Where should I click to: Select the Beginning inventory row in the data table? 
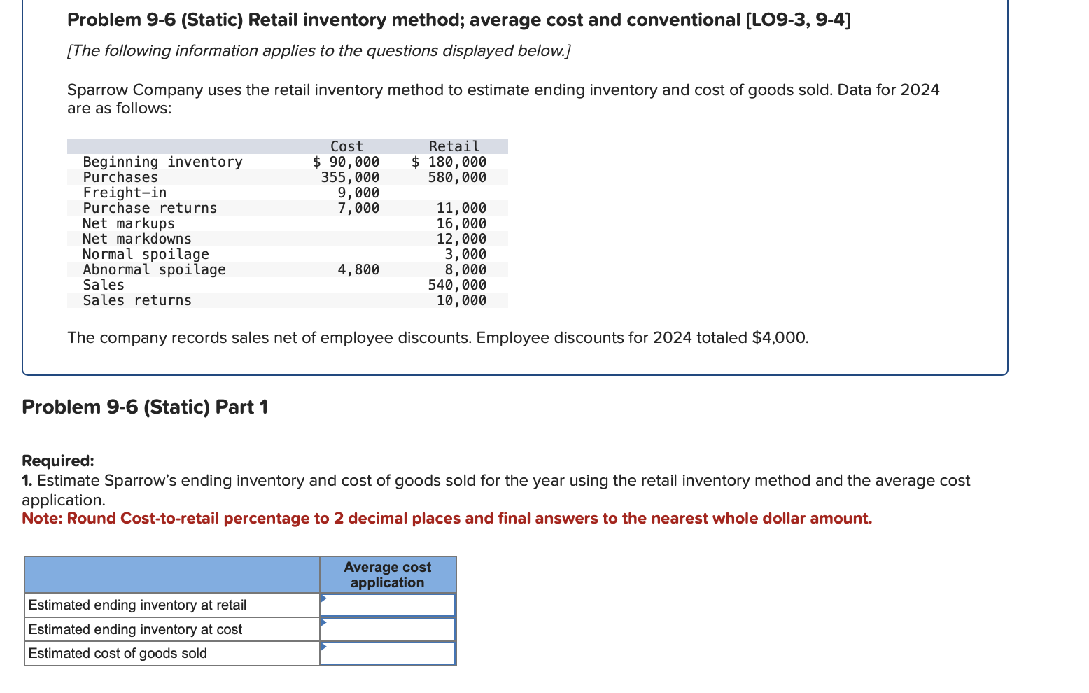[162, 162]
